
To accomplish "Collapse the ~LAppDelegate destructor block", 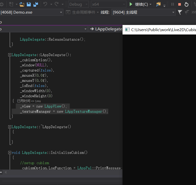I will (10, 127).
